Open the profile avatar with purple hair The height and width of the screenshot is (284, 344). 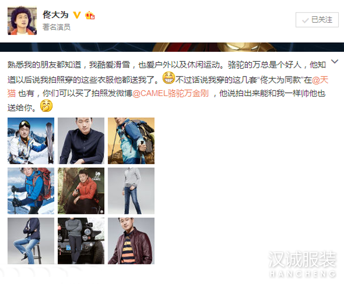tap(22, 21)
